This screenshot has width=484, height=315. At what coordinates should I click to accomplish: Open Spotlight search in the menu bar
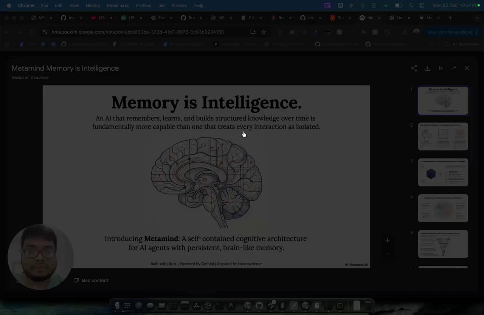(411, 5)
